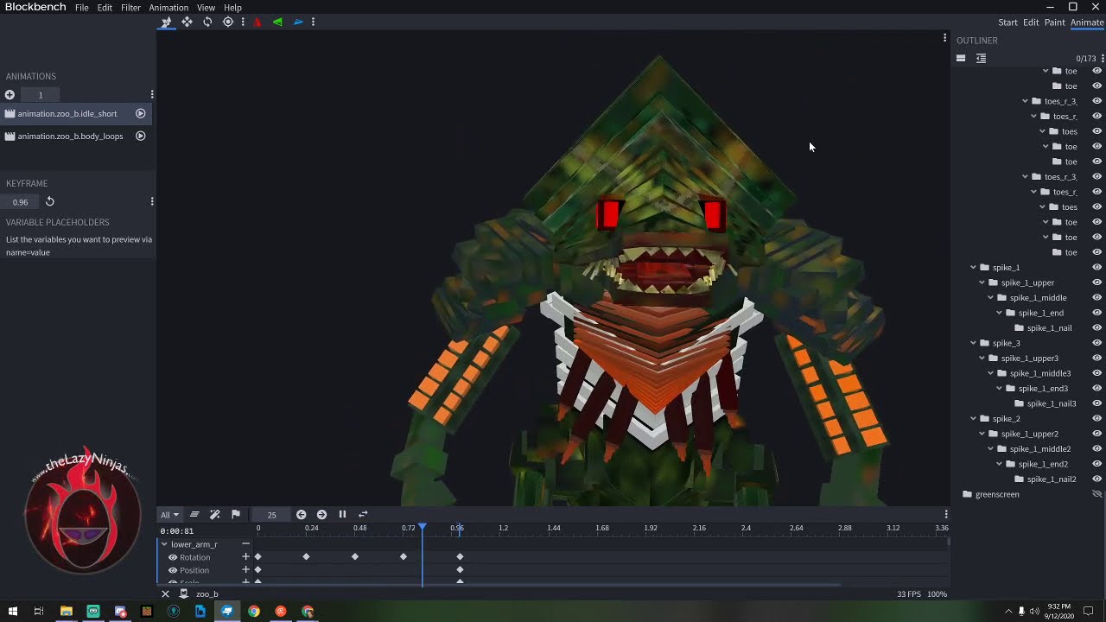Toggle visibility of spike_2 group

[1097, 418]
